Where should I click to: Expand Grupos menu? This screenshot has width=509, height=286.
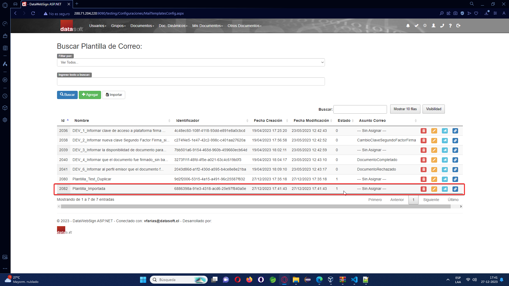(x=118, y=26)
